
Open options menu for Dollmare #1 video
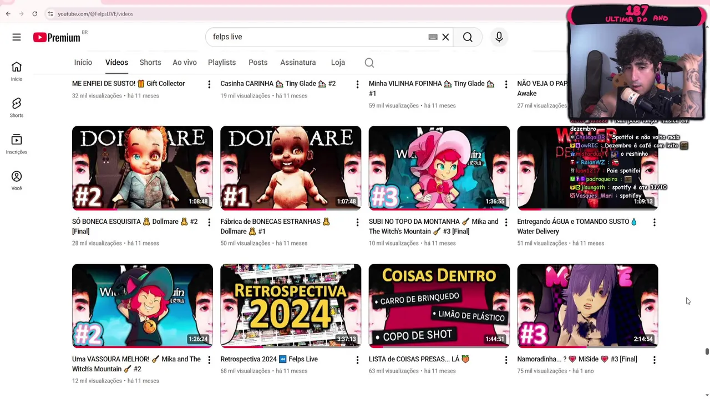(357, 222)
